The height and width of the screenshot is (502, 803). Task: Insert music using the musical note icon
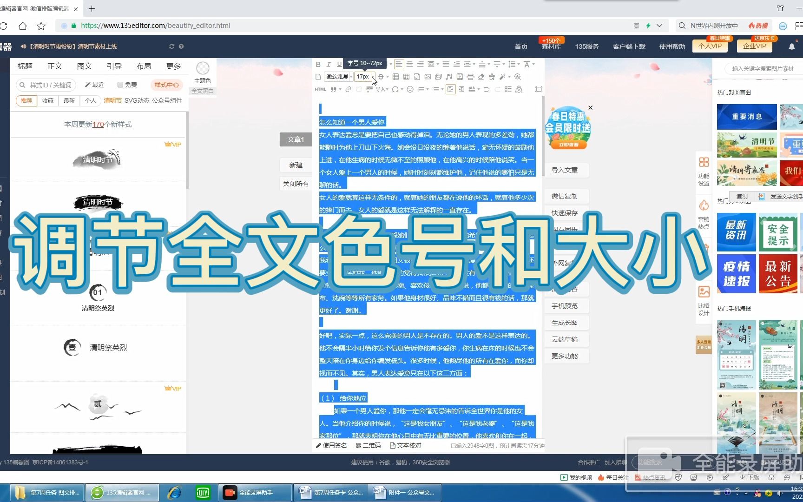[x=450, y=77]
